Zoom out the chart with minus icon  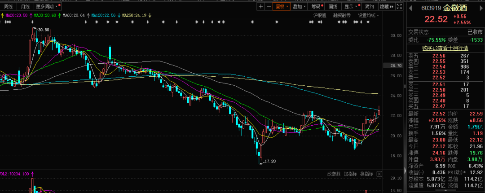(269, 6)
